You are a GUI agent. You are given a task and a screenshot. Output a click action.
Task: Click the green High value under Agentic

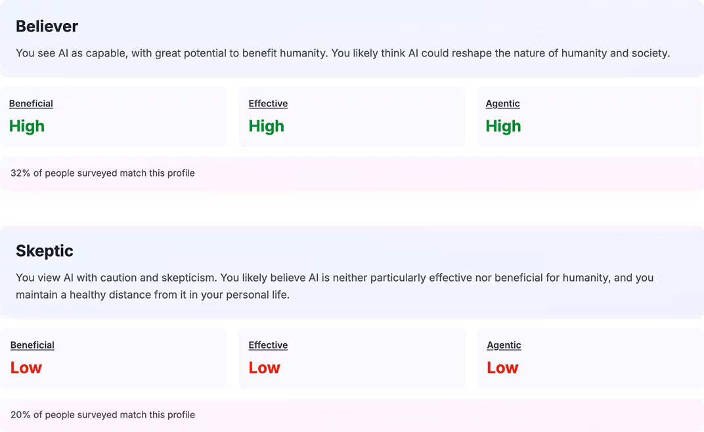(503, 126)
